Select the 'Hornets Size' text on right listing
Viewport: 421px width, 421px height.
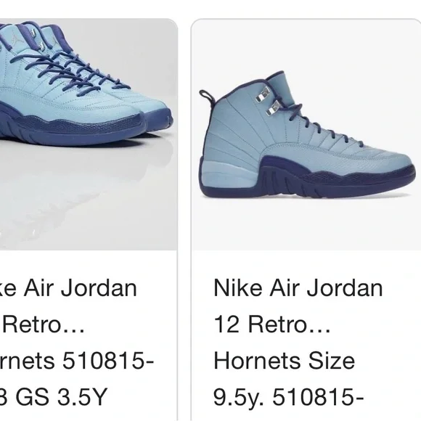click(x=284, y=361)
